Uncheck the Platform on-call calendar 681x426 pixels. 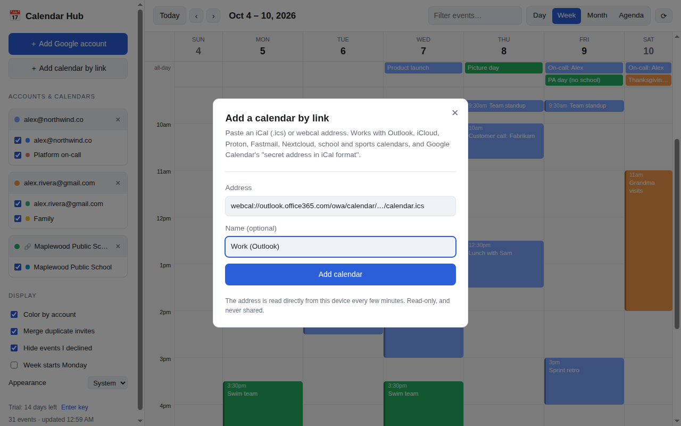[x=18, y=155]
